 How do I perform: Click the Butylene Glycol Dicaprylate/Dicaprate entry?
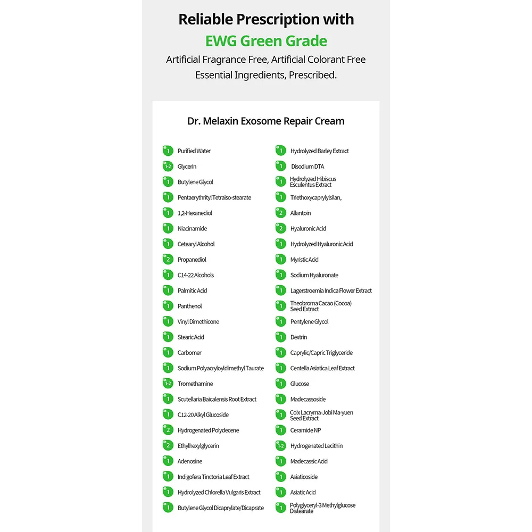coord(221,508)
